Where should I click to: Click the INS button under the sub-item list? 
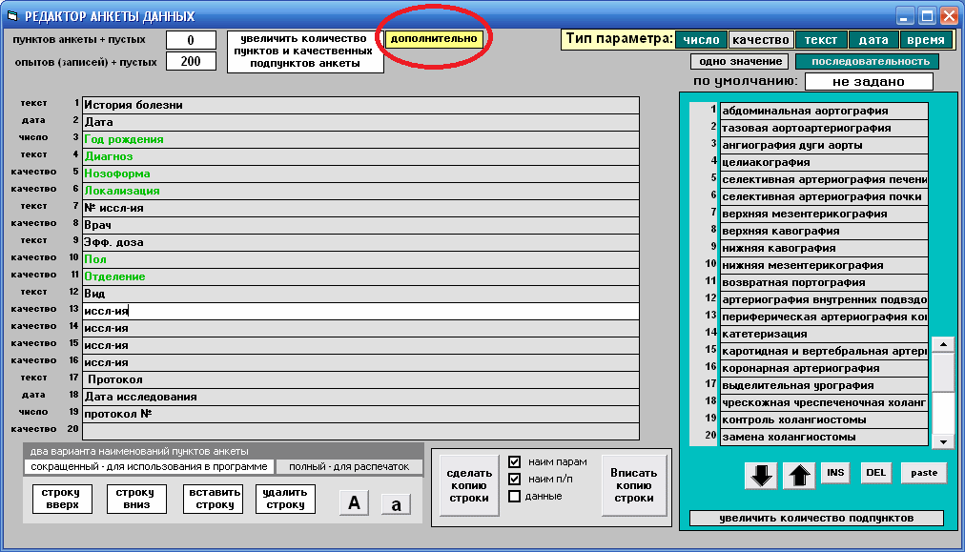coord(834,473)
